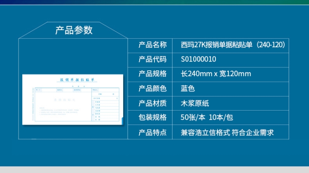Click the packaging value 50张/本 10本/包

click(207, 118)
